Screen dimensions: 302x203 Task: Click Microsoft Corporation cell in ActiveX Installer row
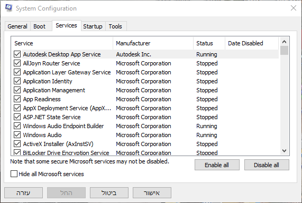(143, 144)
